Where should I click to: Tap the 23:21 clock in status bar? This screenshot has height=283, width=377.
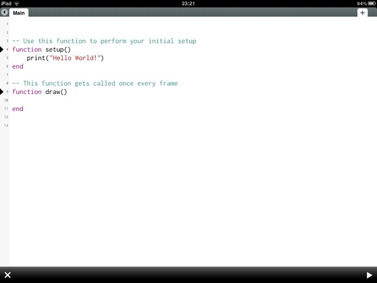click(188, 3)
